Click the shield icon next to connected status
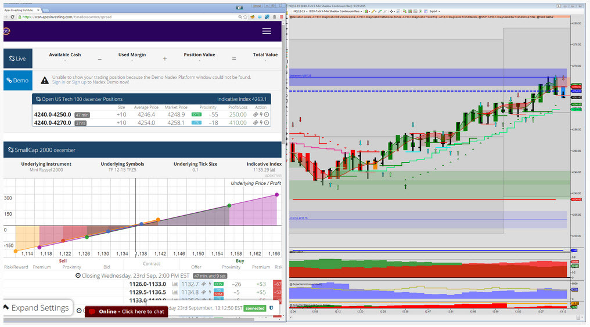Screen dimensions: 590x327 pyautogui.click(x=271, y=308)
